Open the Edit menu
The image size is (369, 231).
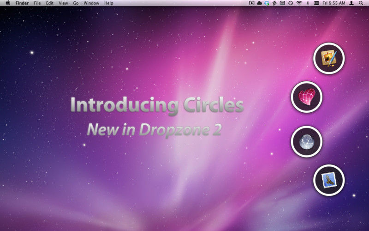(x=50, y=3)
